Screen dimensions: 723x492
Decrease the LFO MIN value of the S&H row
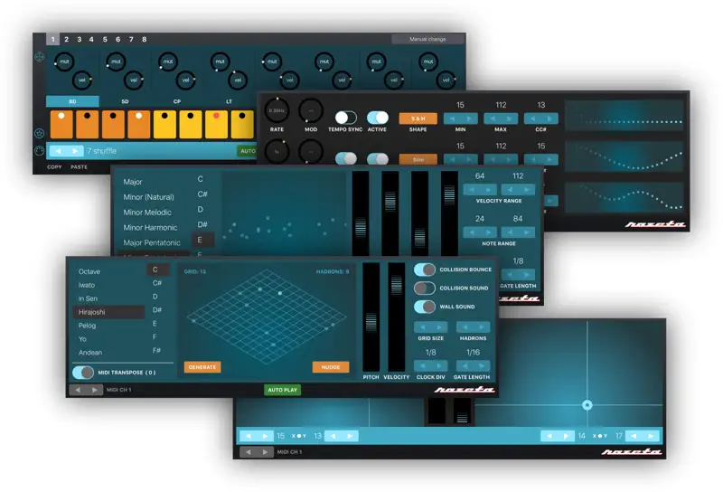[x=452, y=118]
